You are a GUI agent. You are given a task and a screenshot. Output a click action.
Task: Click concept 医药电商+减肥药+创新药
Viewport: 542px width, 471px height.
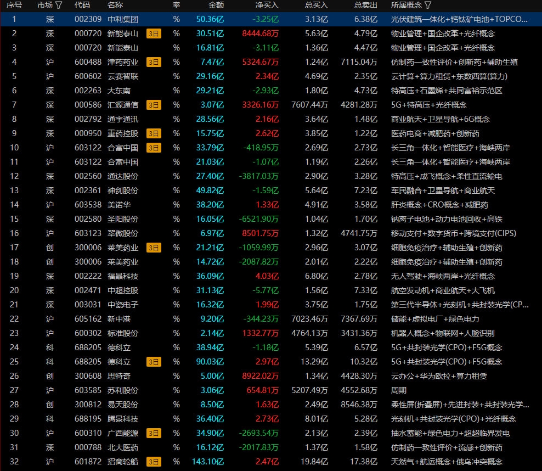[435, 133]
